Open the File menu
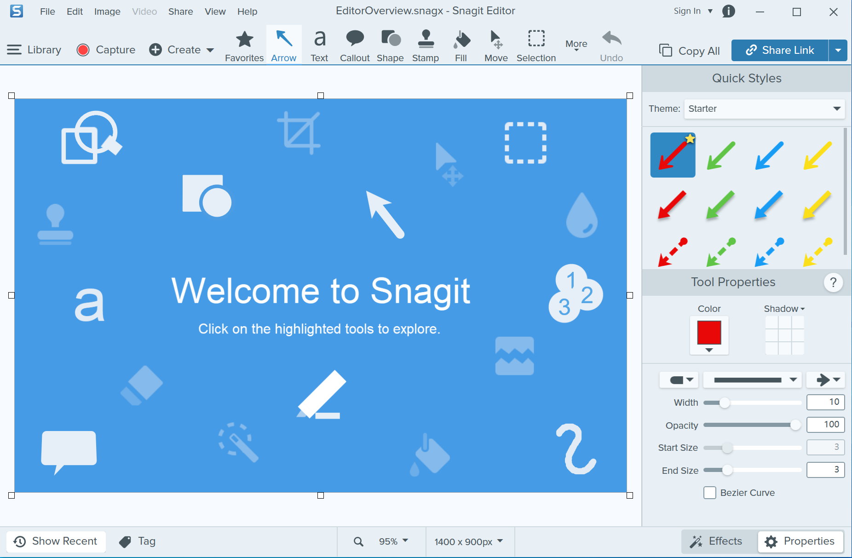Image resolution: width=852 pixels, height=558 pixels. coord(47,12)
